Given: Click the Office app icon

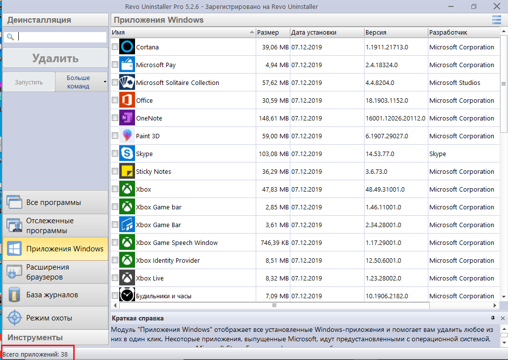Looking at the screenshot, I should 127,100.
